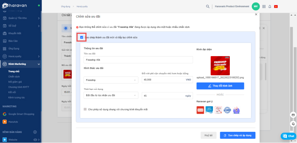Click the Báo Cáo chart icon
Viewport: 297px width, 143px height.
[x=5, y=41]
